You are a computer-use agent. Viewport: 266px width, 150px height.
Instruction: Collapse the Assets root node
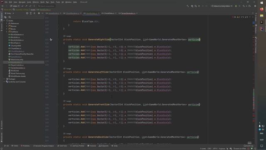point(5,20)
